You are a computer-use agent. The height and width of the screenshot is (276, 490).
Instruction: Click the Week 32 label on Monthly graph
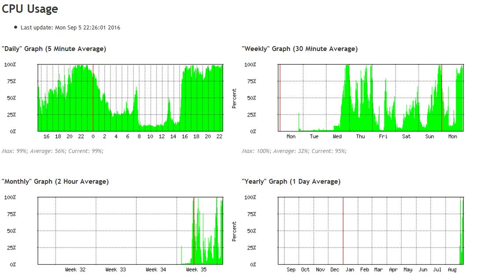(75, 269)
